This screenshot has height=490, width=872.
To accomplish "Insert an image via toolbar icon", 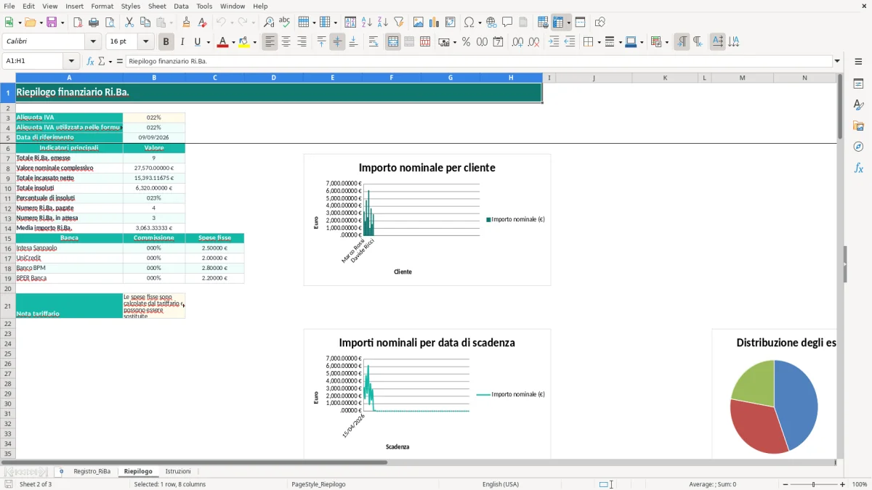I will [419, 23].
